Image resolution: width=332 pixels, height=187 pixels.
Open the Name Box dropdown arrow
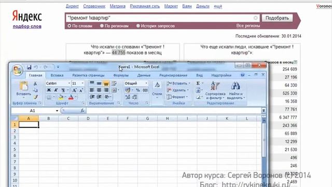[x=57, y=111]
